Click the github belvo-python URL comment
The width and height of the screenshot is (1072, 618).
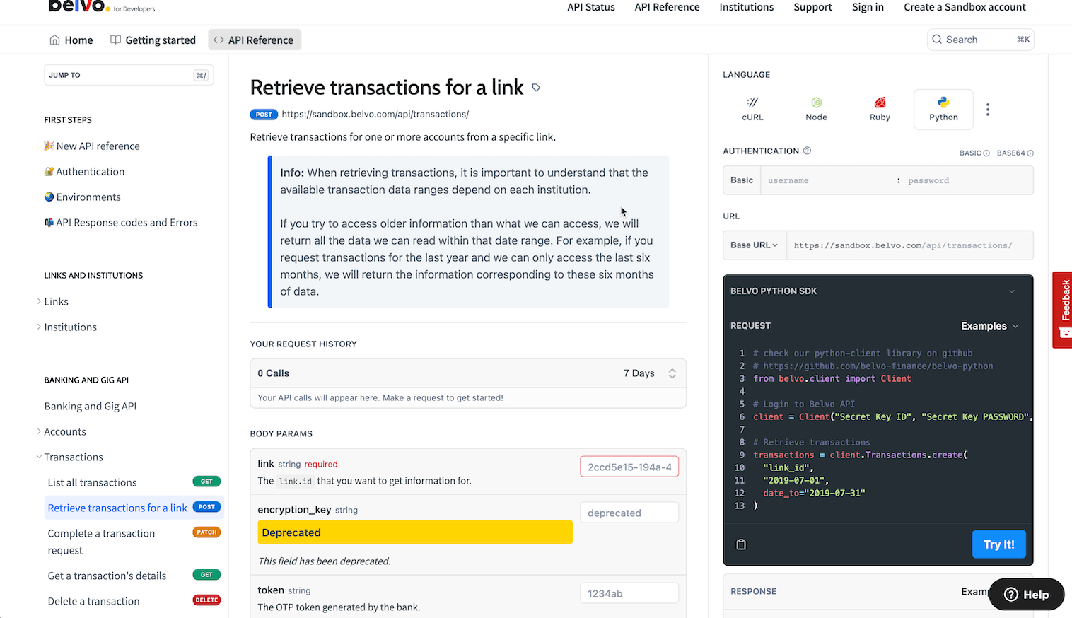(x=873, y=366)
